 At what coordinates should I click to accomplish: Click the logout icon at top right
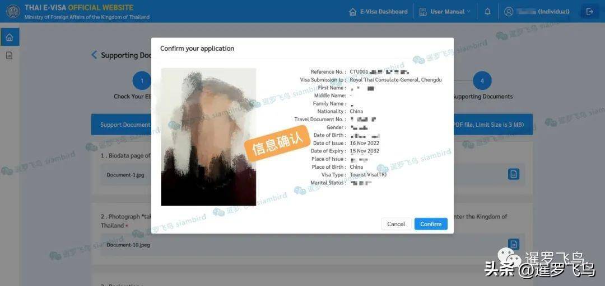(x=589, y=11)
